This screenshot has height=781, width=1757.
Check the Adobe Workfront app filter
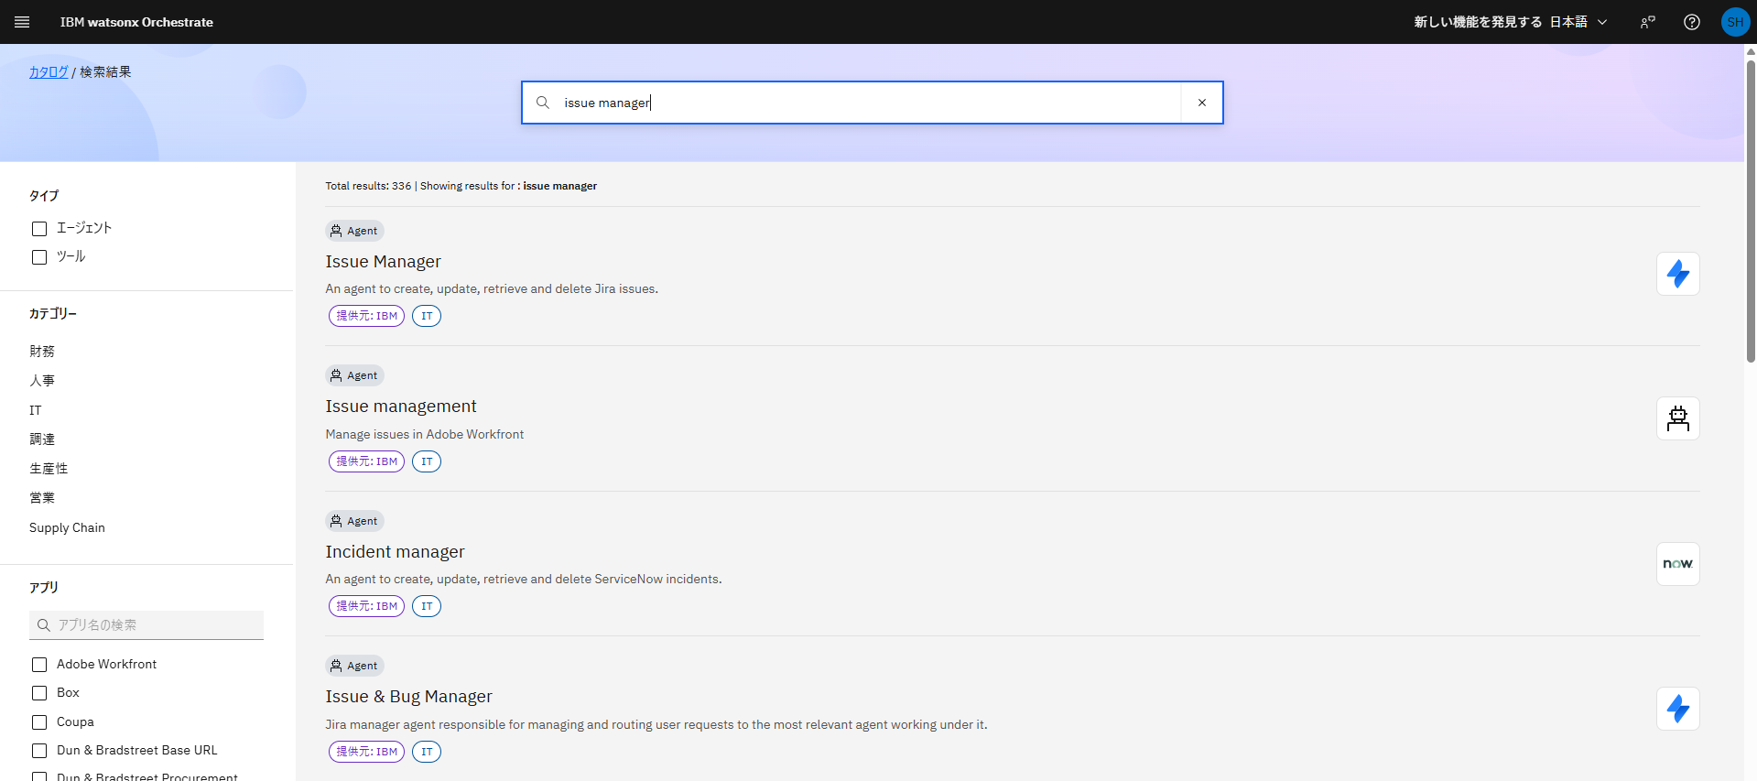click(x=39, y=665)
